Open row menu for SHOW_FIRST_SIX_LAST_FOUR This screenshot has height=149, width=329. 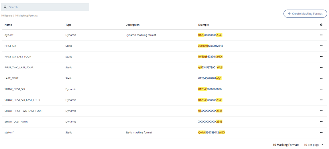point(321,100)
